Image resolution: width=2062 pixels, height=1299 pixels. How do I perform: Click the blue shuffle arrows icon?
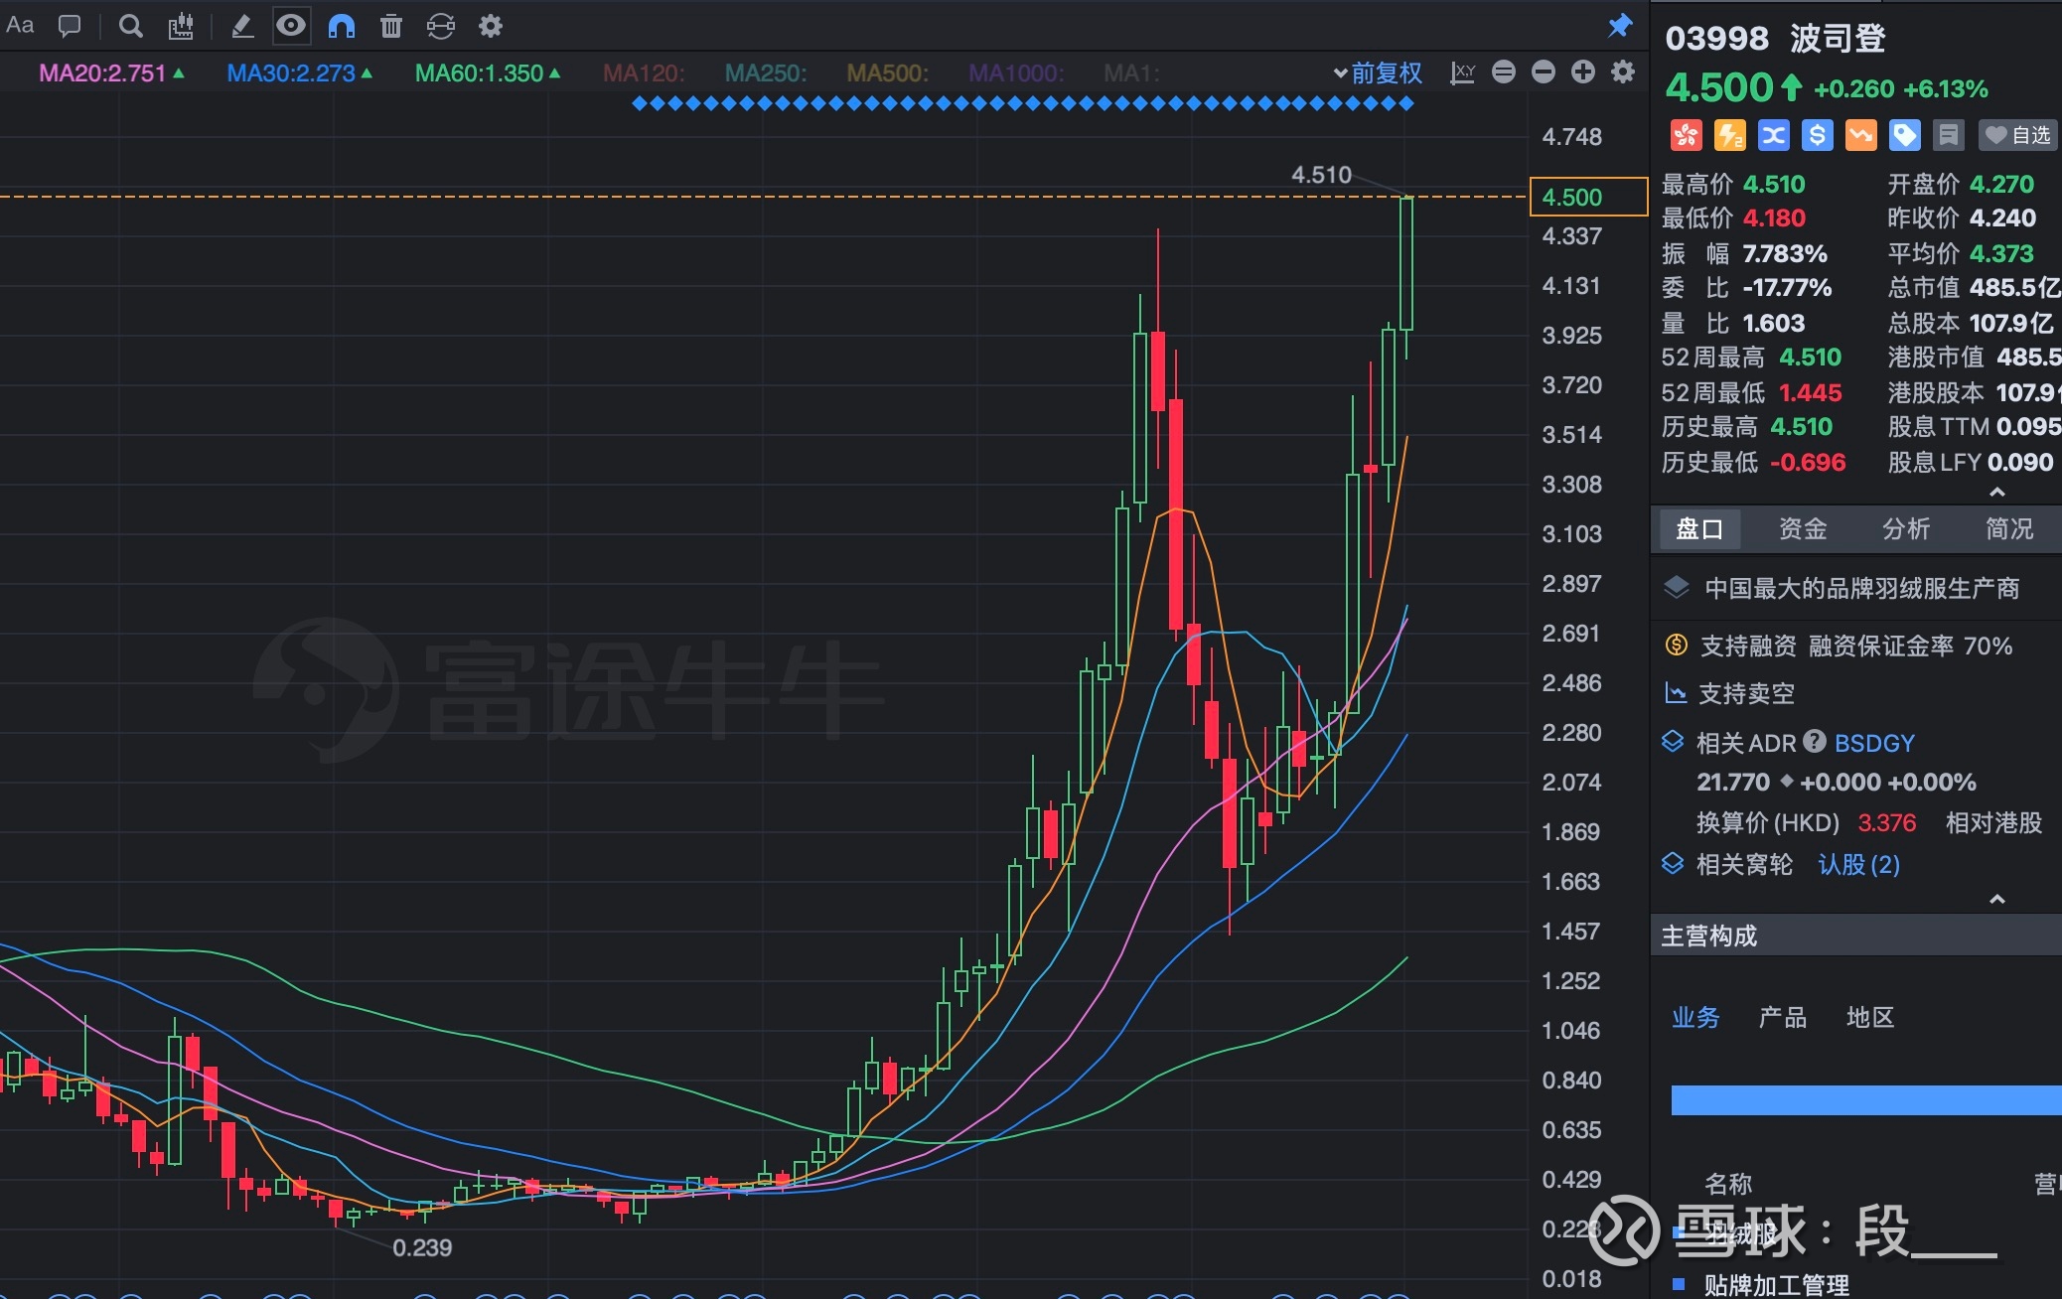click(1773, 135)
